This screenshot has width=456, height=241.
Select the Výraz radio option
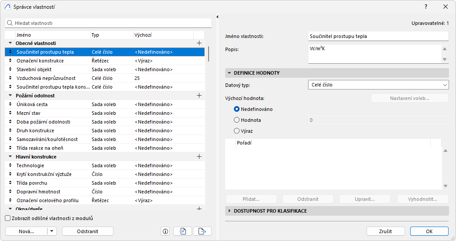tap(237, 131)
